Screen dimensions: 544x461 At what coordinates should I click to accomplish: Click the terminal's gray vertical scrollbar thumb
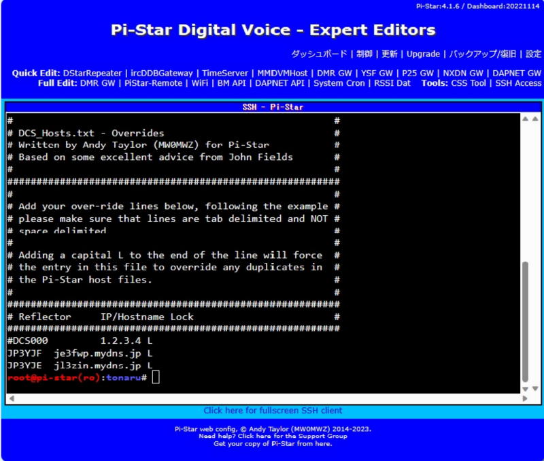point(525,322)
